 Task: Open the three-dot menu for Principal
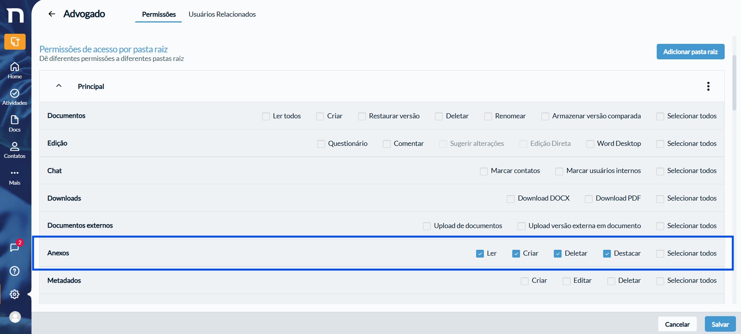(708, 86)
